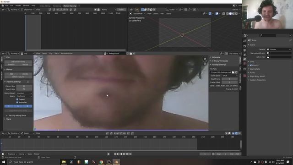Open the Playback popover in timeline
This screenshot has width=293, height=165.
[x=12, y=154]
